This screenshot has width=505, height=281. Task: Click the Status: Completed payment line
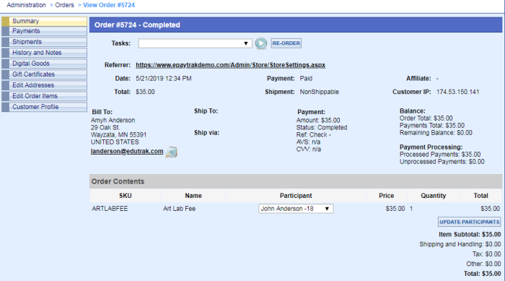322,127
